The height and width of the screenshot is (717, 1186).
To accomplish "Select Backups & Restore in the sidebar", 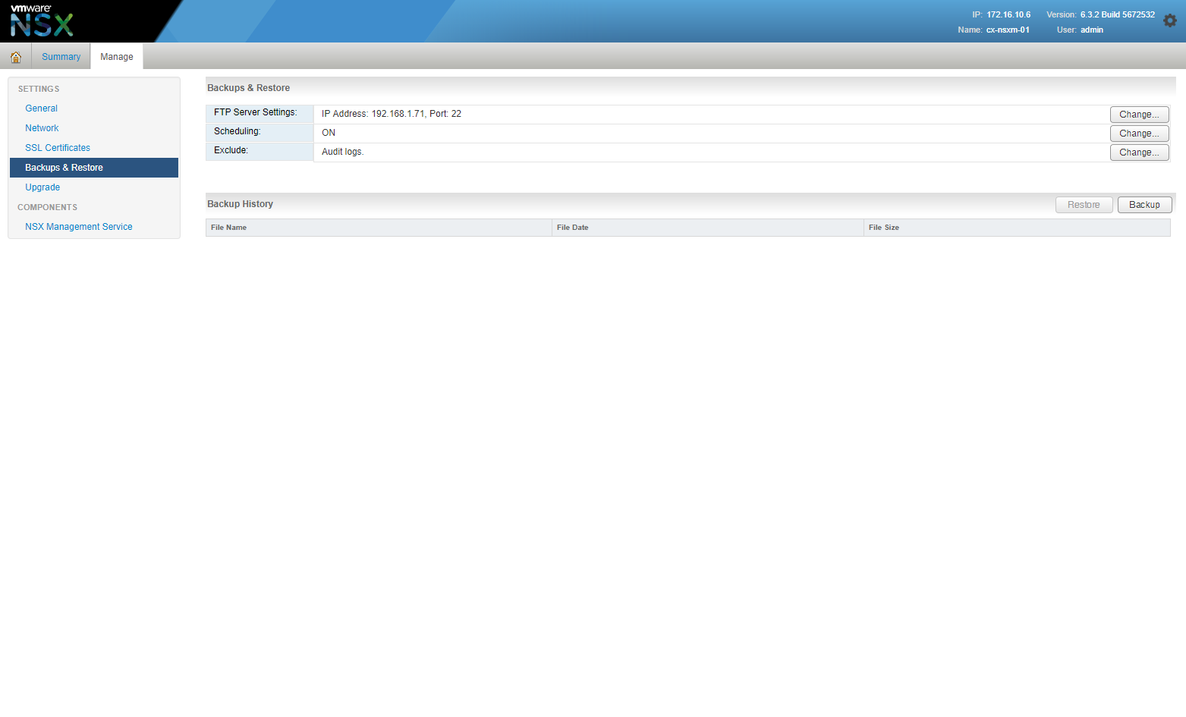I will [x=64, y=168].
